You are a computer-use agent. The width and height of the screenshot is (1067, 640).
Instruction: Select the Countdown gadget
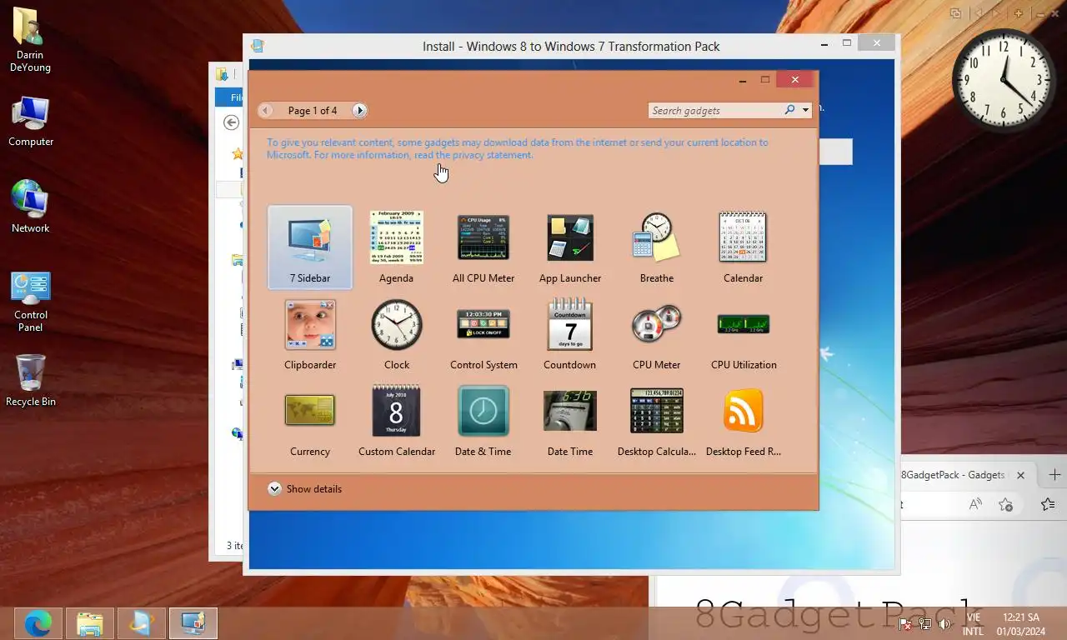pos(570,334)
